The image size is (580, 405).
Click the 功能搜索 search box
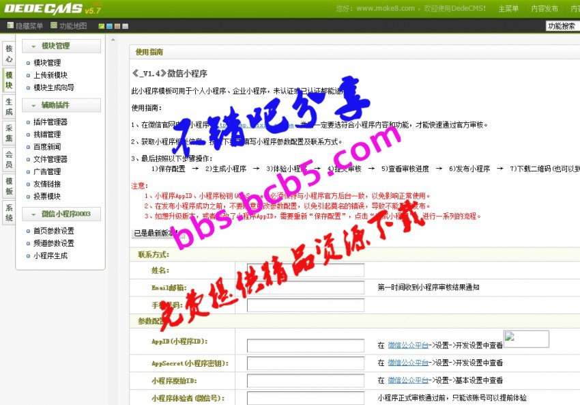tap(563, 26)
